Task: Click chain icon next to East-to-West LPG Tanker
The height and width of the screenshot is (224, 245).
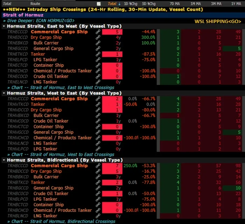Action: coord(98,60)
